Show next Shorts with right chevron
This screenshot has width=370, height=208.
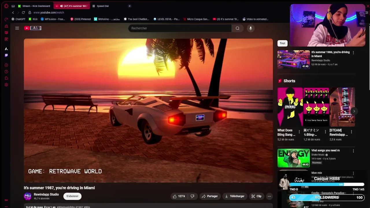pos(354,111)
